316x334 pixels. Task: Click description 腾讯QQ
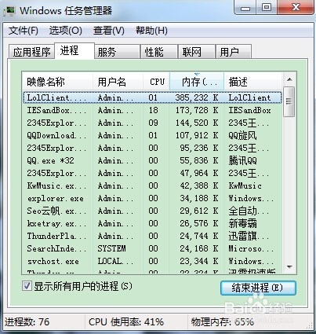243,160
